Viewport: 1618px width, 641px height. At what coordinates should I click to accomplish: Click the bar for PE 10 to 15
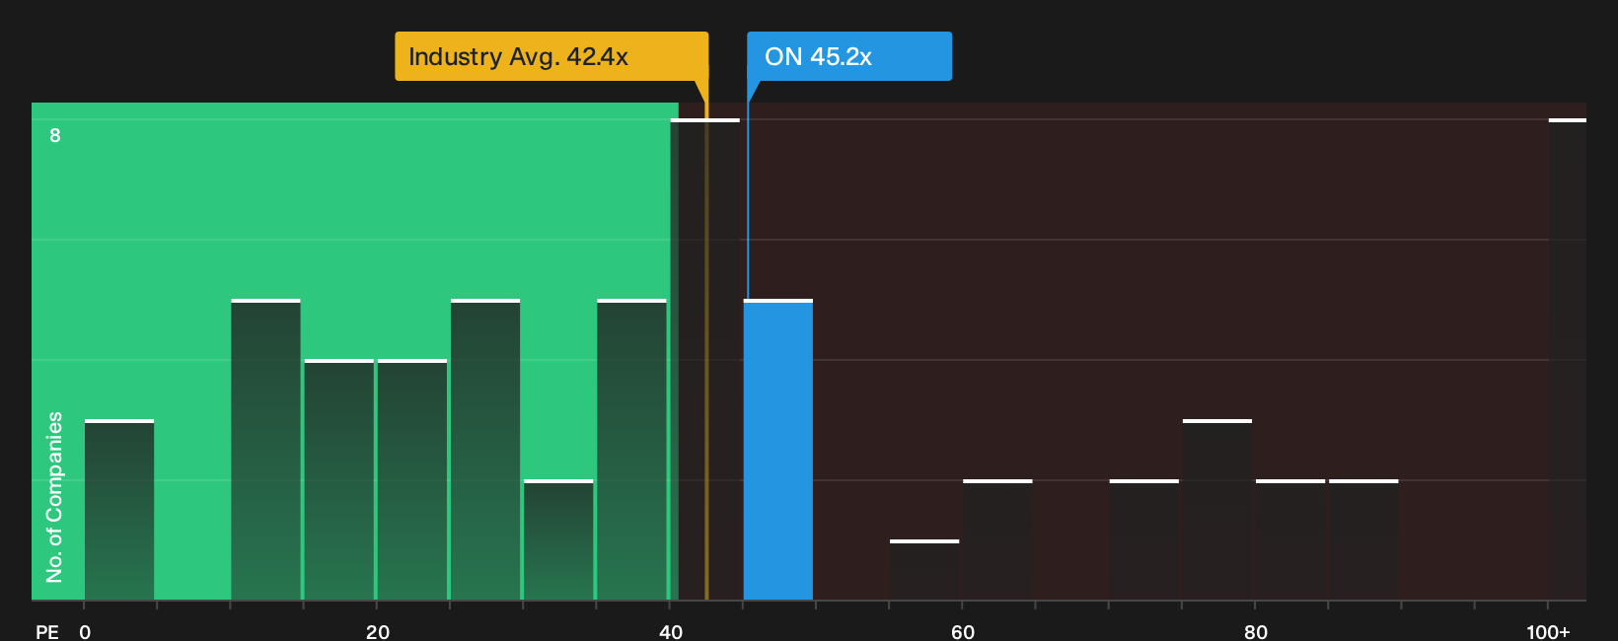pyautogui.click(x=265, y=450)
